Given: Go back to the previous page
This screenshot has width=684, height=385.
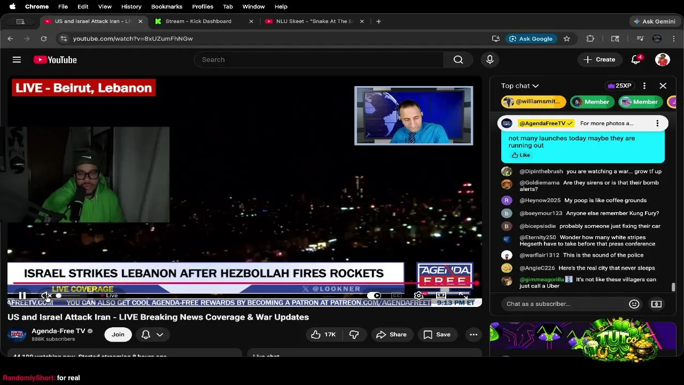Looking at the screenshot, I should [10, 38].
